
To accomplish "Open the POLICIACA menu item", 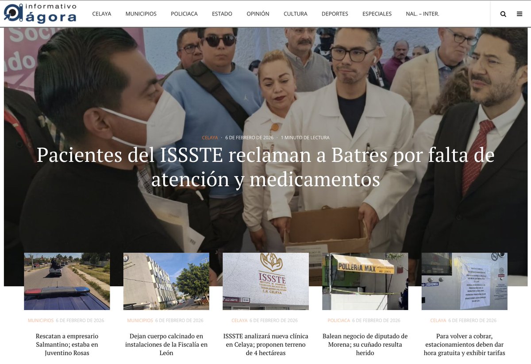I will coord(184,14).
